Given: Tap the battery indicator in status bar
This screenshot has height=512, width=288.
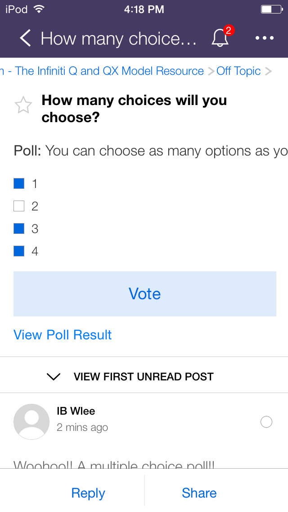Looking at the screenshot, I should pos(271,9).
